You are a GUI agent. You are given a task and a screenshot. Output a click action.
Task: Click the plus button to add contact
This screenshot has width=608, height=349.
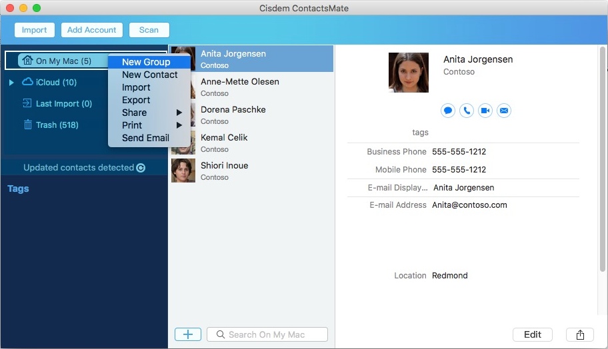pos(187,334)
